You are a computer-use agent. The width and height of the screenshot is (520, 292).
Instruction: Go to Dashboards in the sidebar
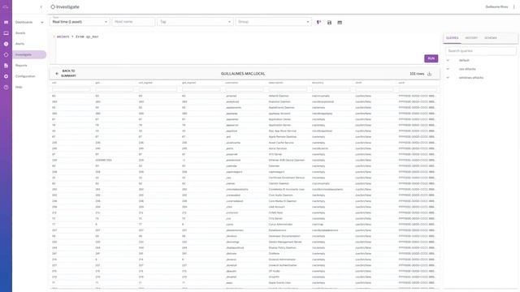coord(24,22)
